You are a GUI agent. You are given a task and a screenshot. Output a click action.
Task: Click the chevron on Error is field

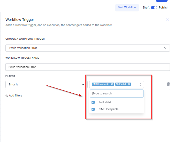pos(83,84)
